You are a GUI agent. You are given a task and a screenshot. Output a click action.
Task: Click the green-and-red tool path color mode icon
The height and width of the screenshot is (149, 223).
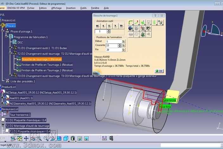click(x=137, y=22)
